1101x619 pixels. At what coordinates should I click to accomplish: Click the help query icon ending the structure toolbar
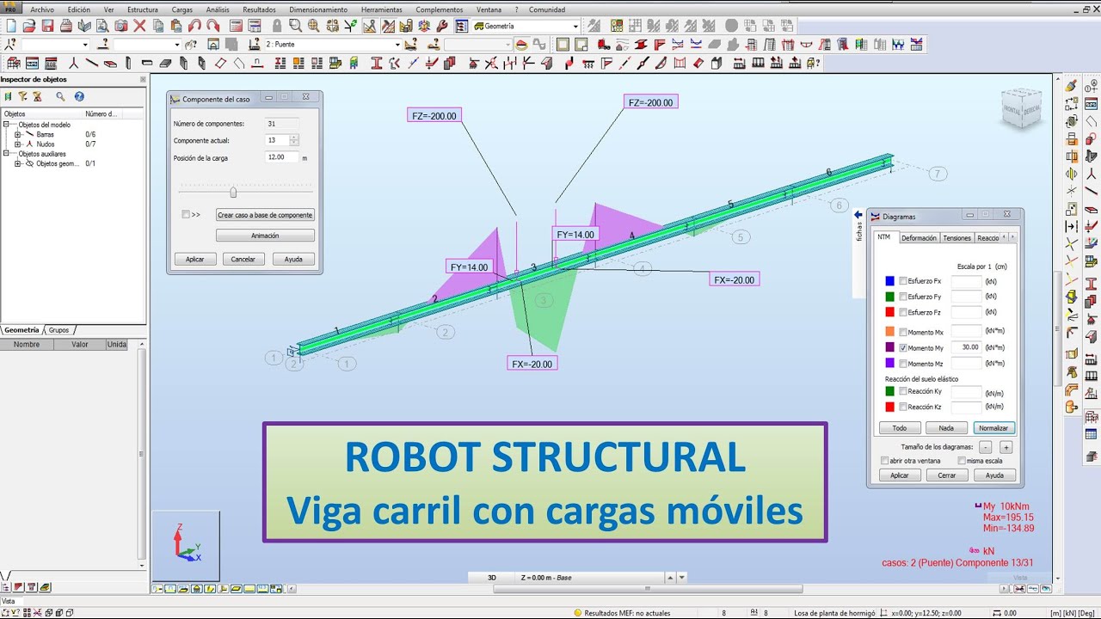(x=811, y=63)
